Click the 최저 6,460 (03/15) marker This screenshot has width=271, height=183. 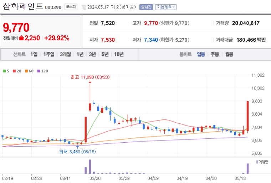pos(77,152)
